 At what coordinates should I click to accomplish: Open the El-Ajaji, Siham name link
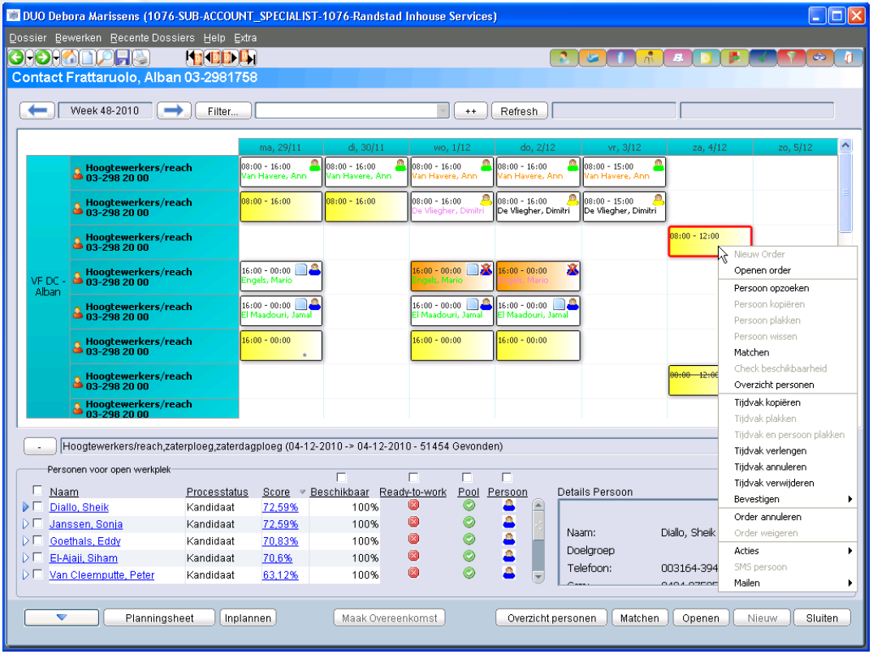pos(83,558)
